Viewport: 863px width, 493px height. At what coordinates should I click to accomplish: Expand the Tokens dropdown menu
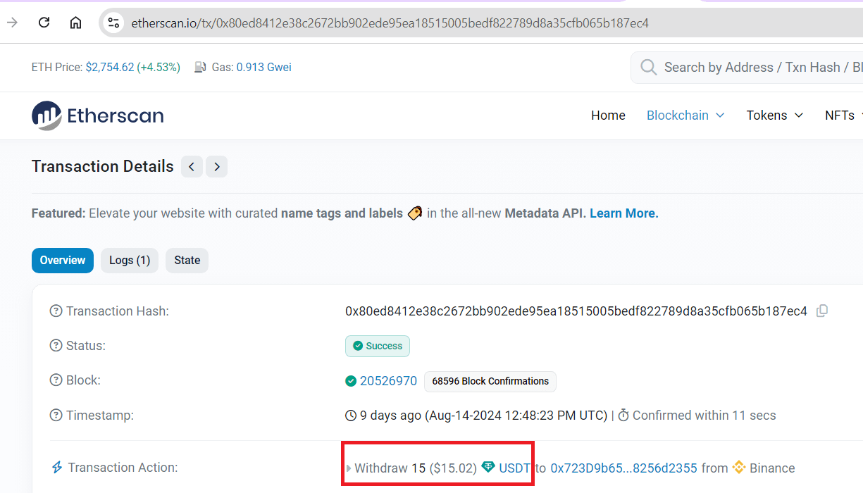(775, 116)
